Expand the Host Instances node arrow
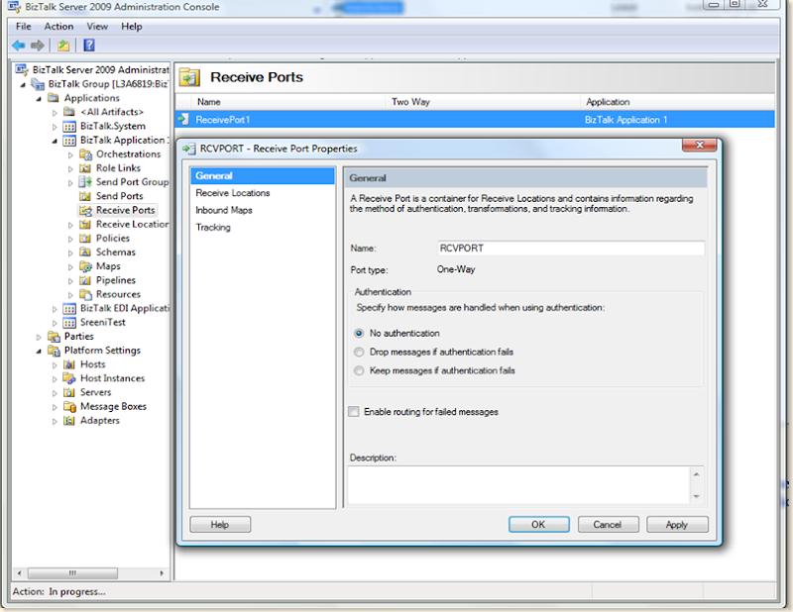 55,379
